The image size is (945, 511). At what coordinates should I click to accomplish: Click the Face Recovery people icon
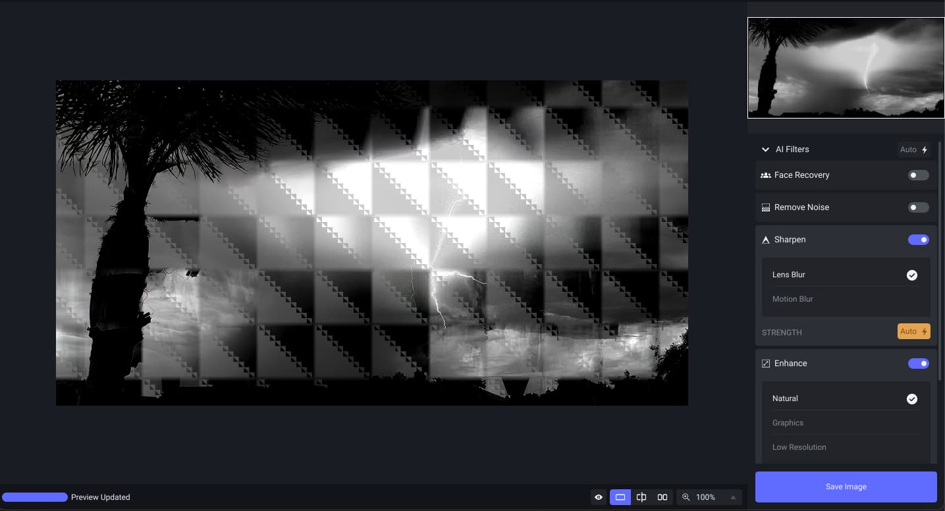765,175
